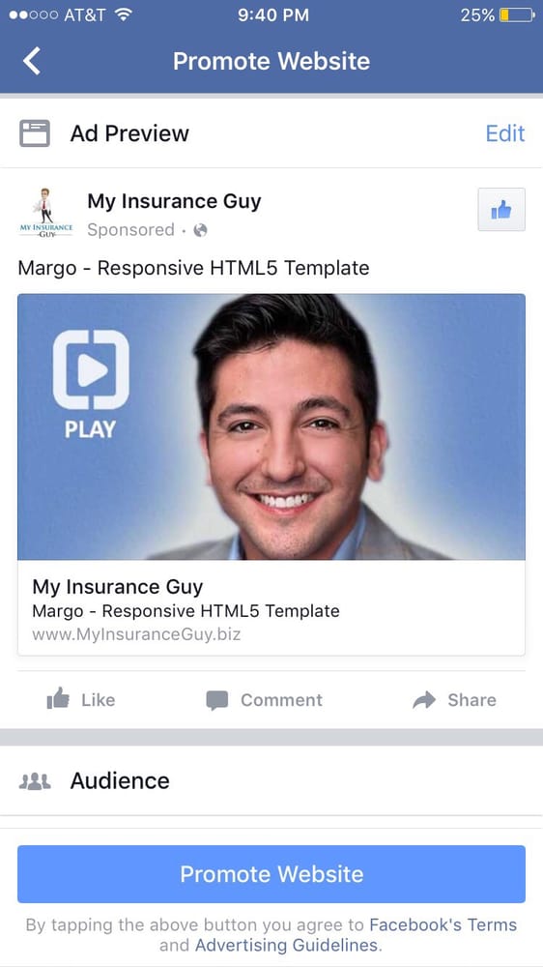Expand the Audience section row
This screenshot has height=967, width=543.
click(271, 780)
